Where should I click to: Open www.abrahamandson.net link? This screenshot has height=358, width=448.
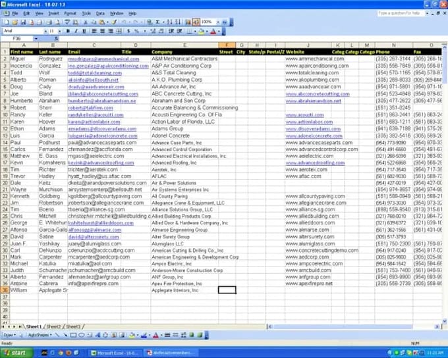point(313,101)
